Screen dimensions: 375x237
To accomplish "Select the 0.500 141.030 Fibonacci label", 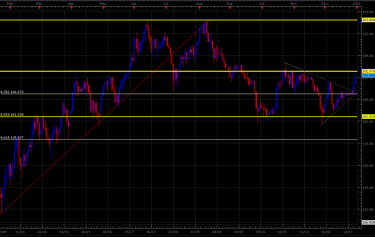I will [x=12, y=115].
